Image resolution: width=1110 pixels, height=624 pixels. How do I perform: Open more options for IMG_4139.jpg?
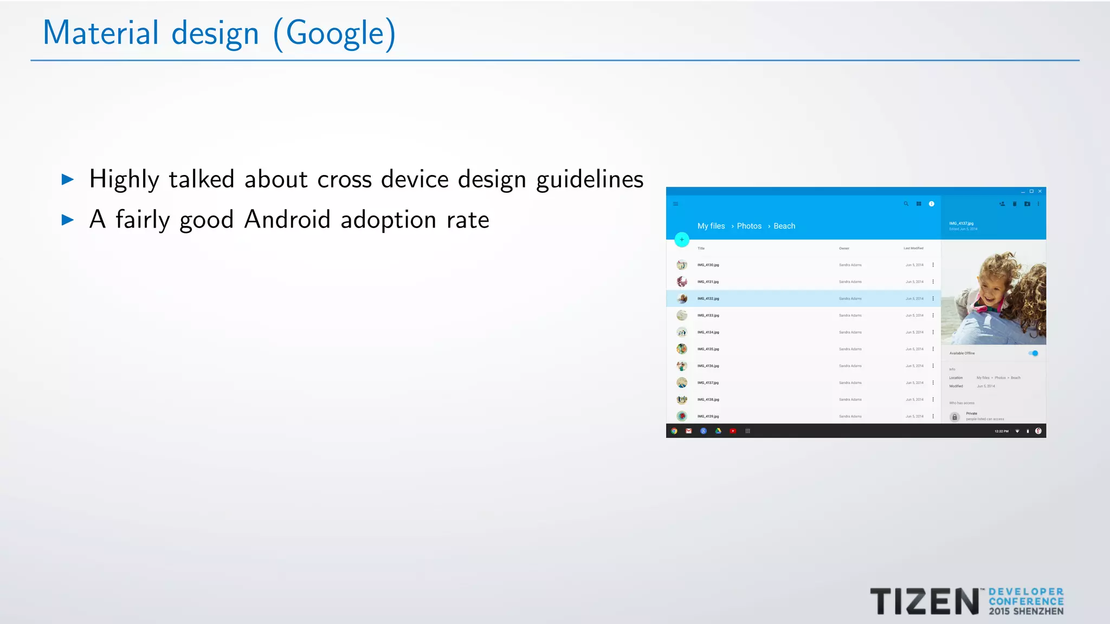tap(933, 416)
